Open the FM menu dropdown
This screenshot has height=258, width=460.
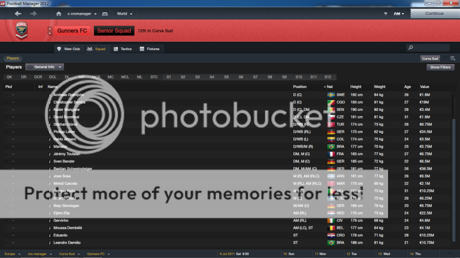(399, 14)
